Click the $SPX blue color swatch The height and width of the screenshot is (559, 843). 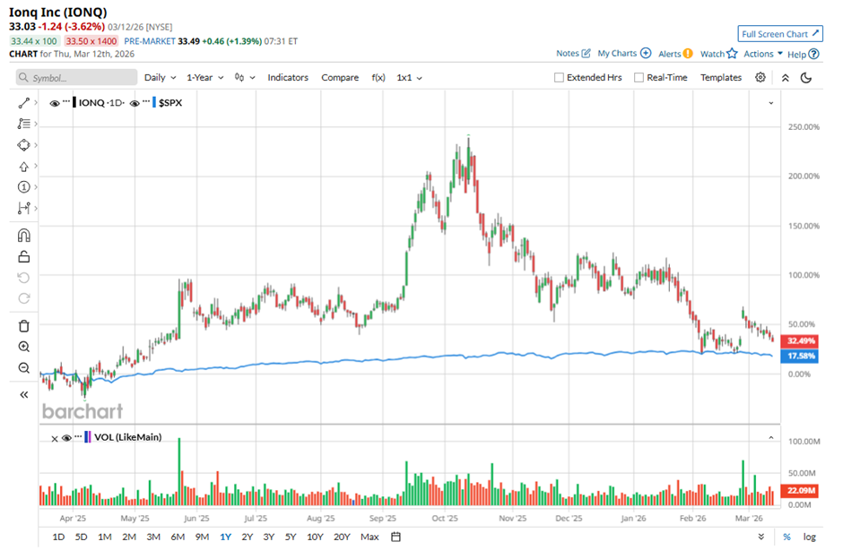(x=154, y=104)
